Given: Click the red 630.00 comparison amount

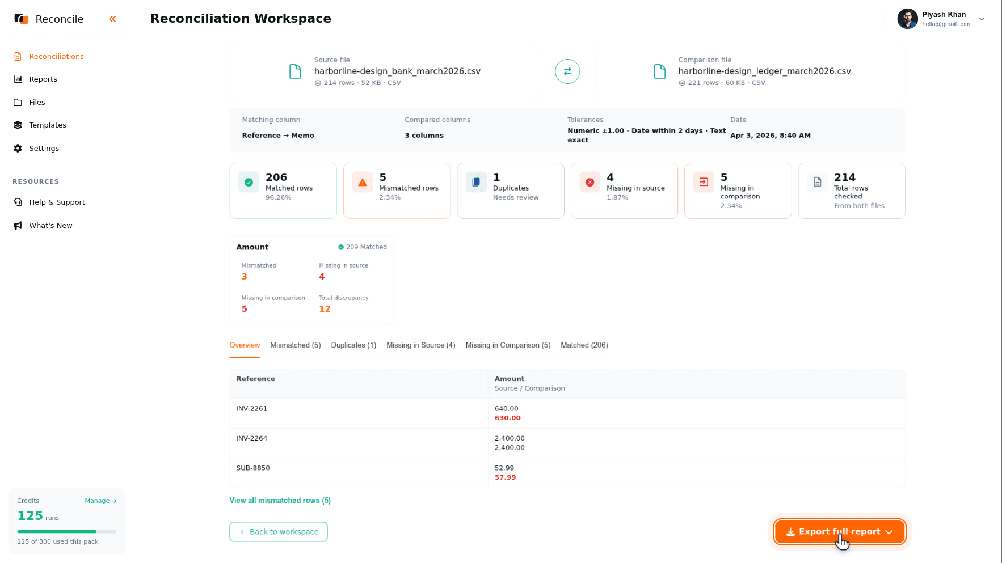Looking at the screenshot, I should [x=508, y=418].
